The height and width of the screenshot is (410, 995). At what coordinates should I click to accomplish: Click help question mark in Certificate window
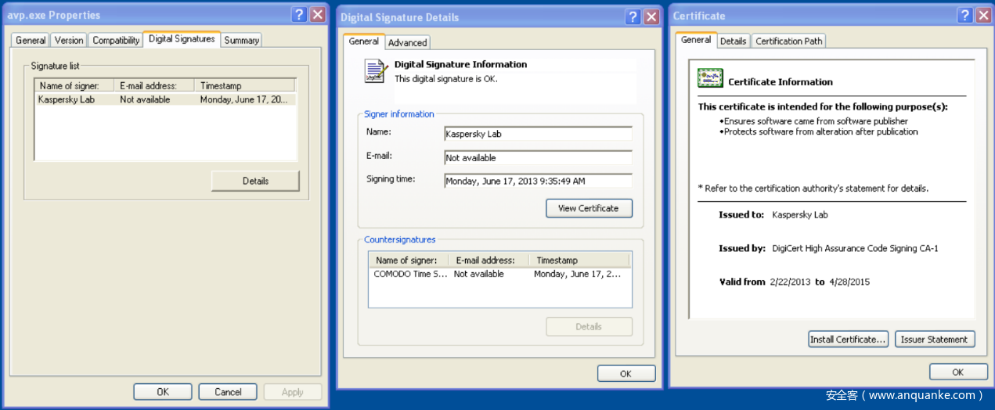(964, 16)
